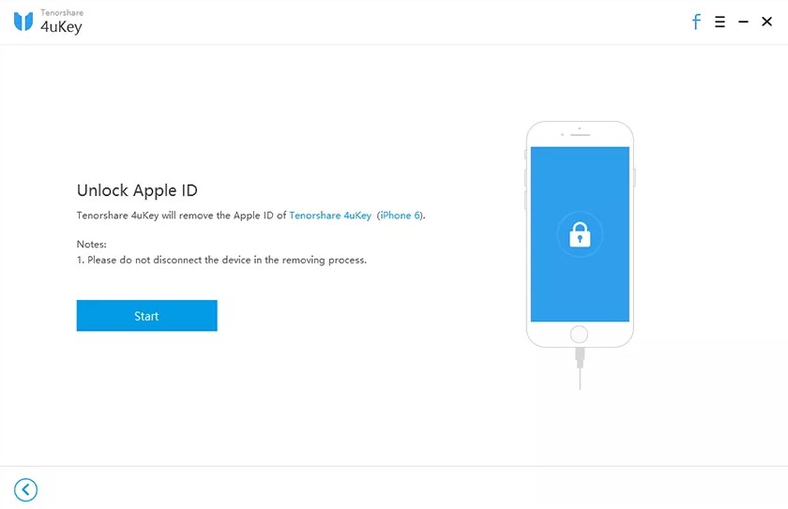
Task: Click the iPhone 6 model link
Action: point(400,216)
